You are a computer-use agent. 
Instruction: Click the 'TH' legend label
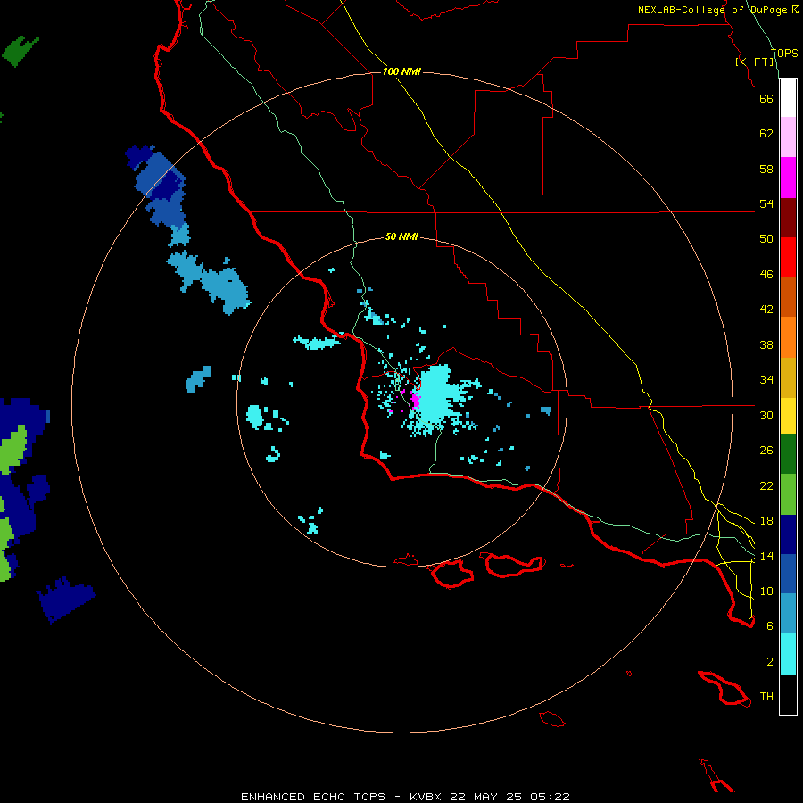tap(766, 697)
